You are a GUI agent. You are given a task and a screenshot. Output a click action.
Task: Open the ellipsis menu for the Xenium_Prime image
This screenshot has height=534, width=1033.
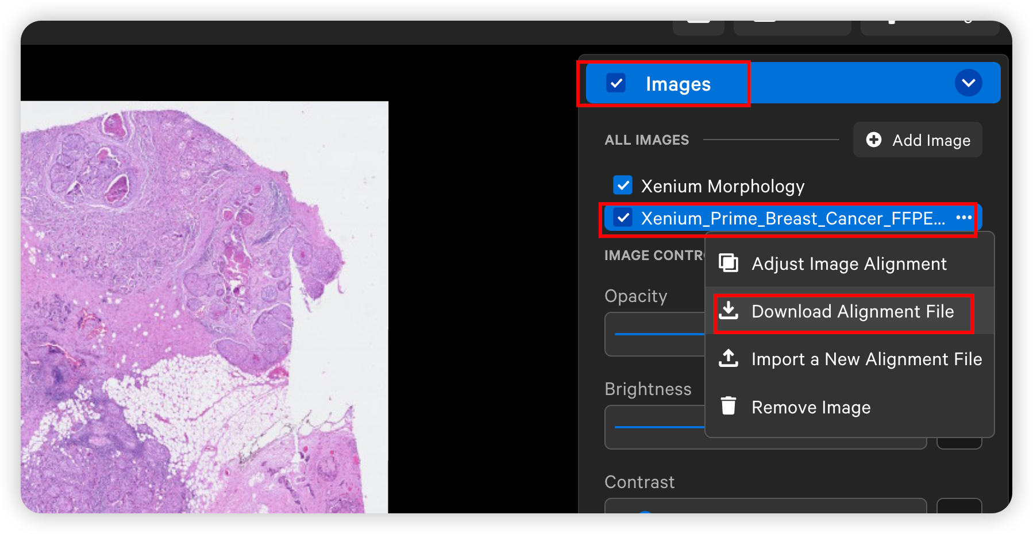pos(964,218)
